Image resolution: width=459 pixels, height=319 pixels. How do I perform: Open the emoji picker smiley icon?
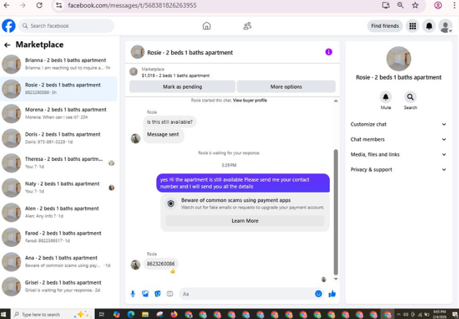pos(319,294)
